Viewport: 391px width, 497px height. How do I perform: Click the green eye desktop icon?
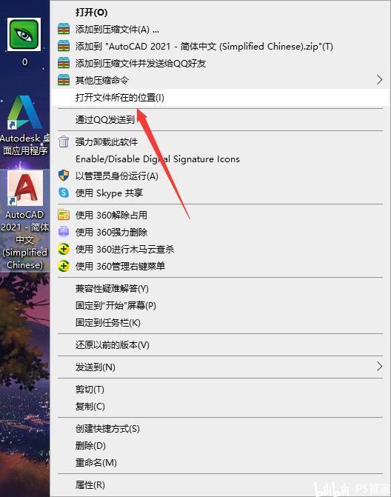24,34
